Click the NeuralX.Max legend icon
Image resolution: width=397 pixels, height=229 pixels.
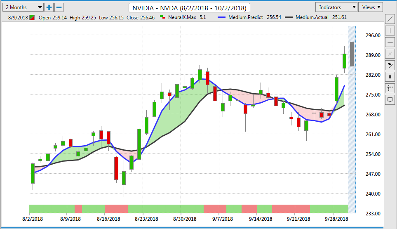163,17
